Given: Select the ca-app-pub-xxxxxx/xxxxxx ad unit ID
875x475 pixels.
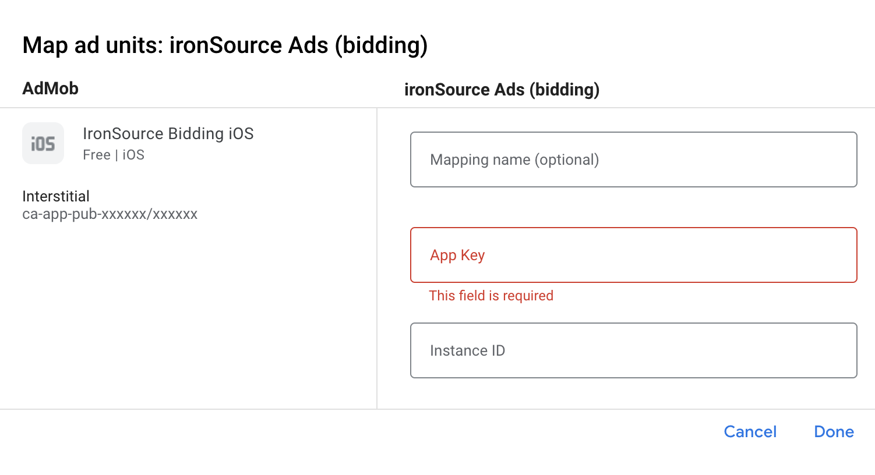Looking at the screenshot, I should coord(110,214).
